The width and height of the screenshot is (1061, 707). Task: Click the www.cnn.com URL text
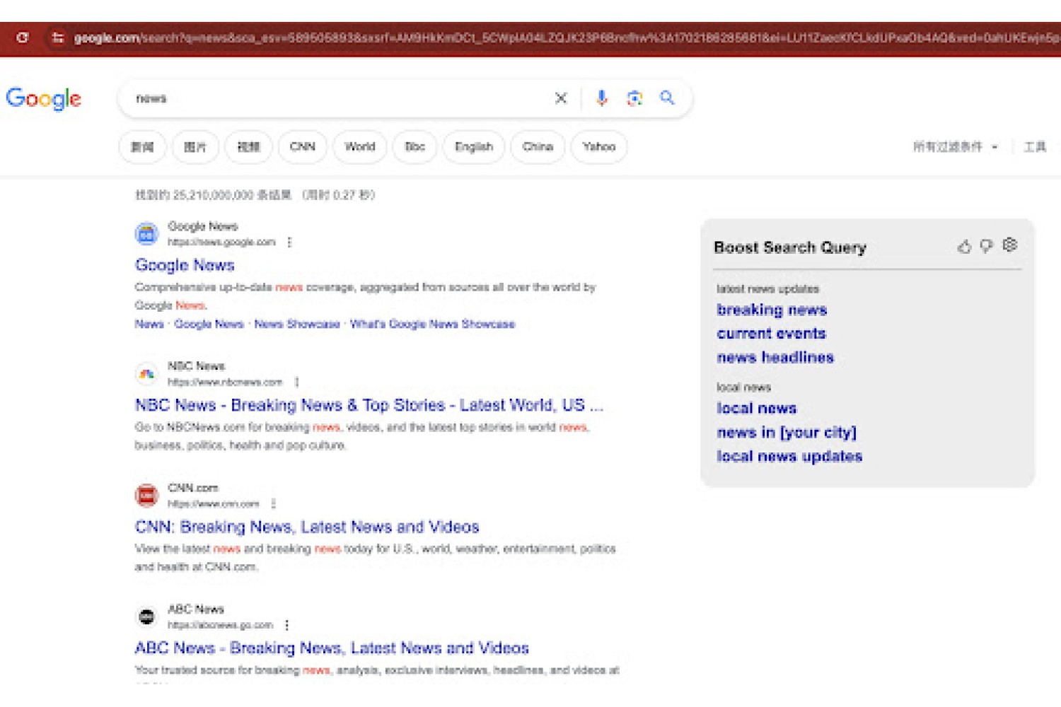(214, 504)
